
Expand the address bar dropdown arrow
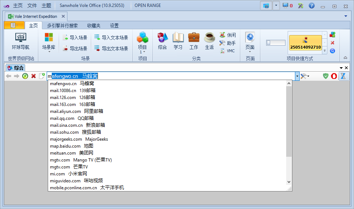point(297,76)
